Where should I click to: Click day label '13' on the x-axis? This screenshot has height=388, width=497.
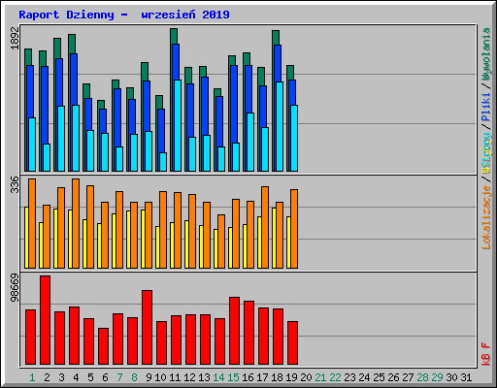(204, 377)
